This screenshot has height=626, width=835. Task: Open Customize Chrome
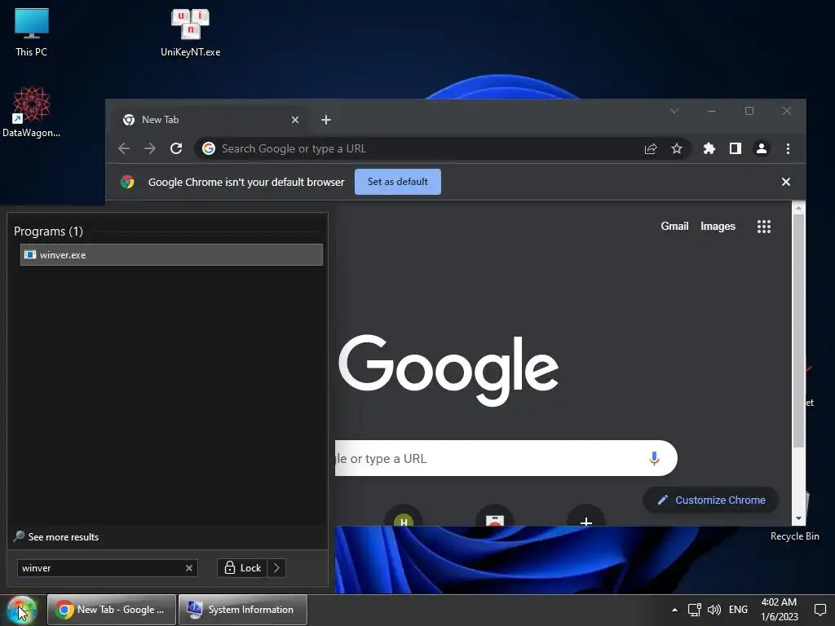(711, 500)
